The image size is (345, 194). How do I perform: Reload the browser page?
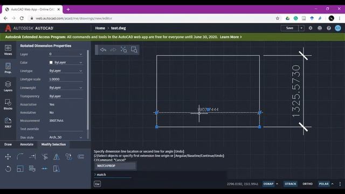coord(22,18)
